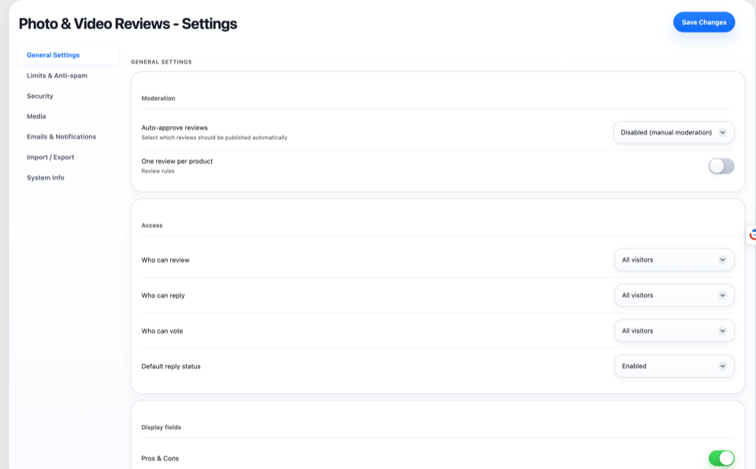Click the Moderation section heading
Image resolution: width=756 pixels, height=469 pixels.
click(158, 98)
